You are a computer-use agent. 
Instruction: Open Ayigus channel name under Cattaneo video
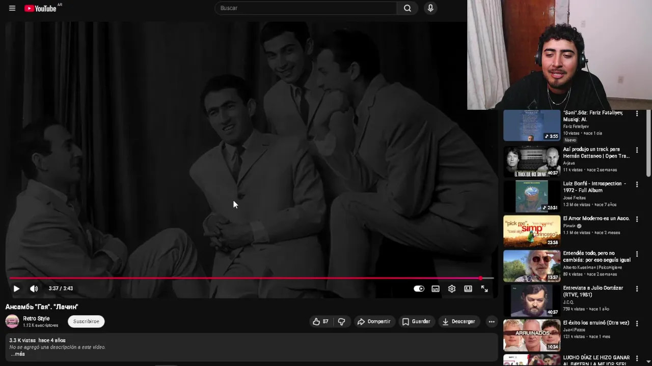pyautogui.click(x=569, y=163)
